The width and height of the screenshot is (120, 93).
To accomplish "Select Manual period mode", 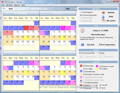I will point(98,53).
